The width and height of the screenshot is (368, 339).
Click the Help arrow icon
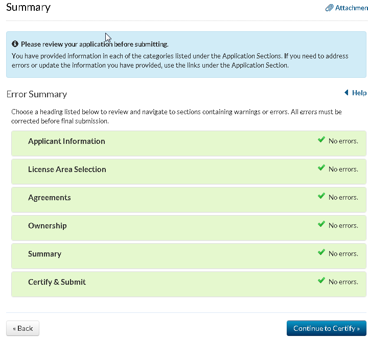pos(346,93)
